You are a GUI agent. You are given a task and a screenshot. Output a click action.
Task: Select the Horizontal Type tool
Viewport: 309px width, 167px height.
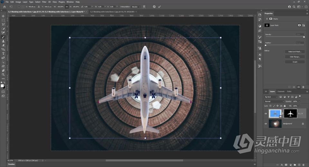3,53
